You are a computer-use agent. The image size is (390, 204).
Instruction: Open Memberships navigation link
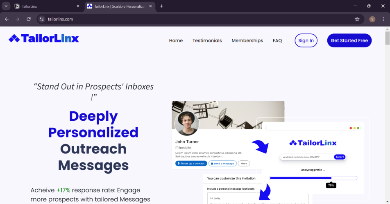click(x=247, y=40)
